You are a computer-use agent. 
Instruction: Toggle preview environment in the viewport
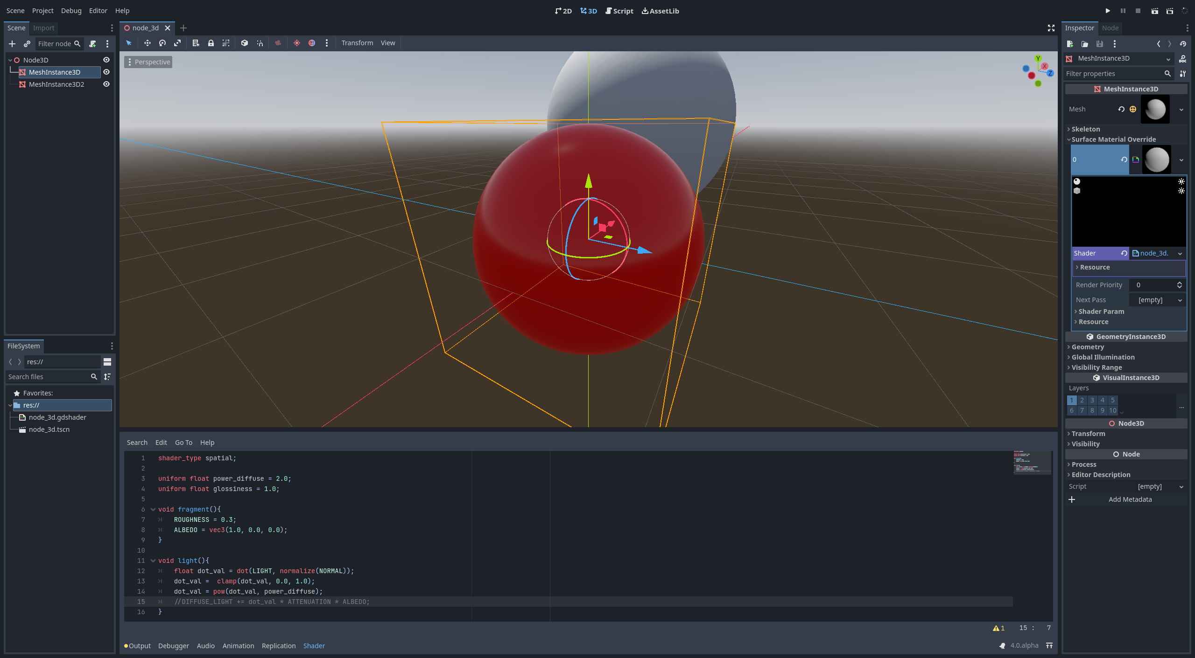click(312, 43)
